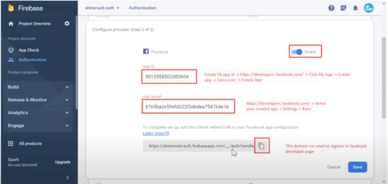Click the Upgrade plan button
Screen dimensions: 388x184
pos(63,162)
